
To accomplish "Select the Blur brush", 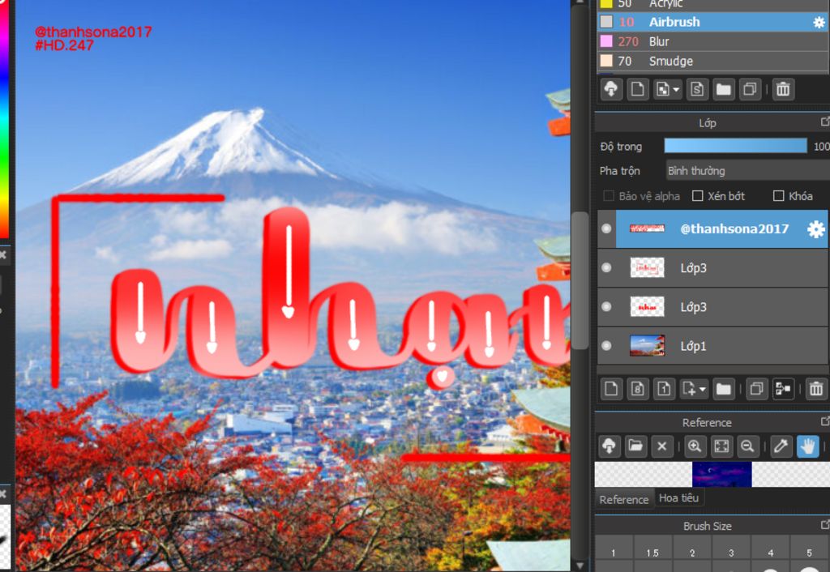I will click(x=713, y=41).
